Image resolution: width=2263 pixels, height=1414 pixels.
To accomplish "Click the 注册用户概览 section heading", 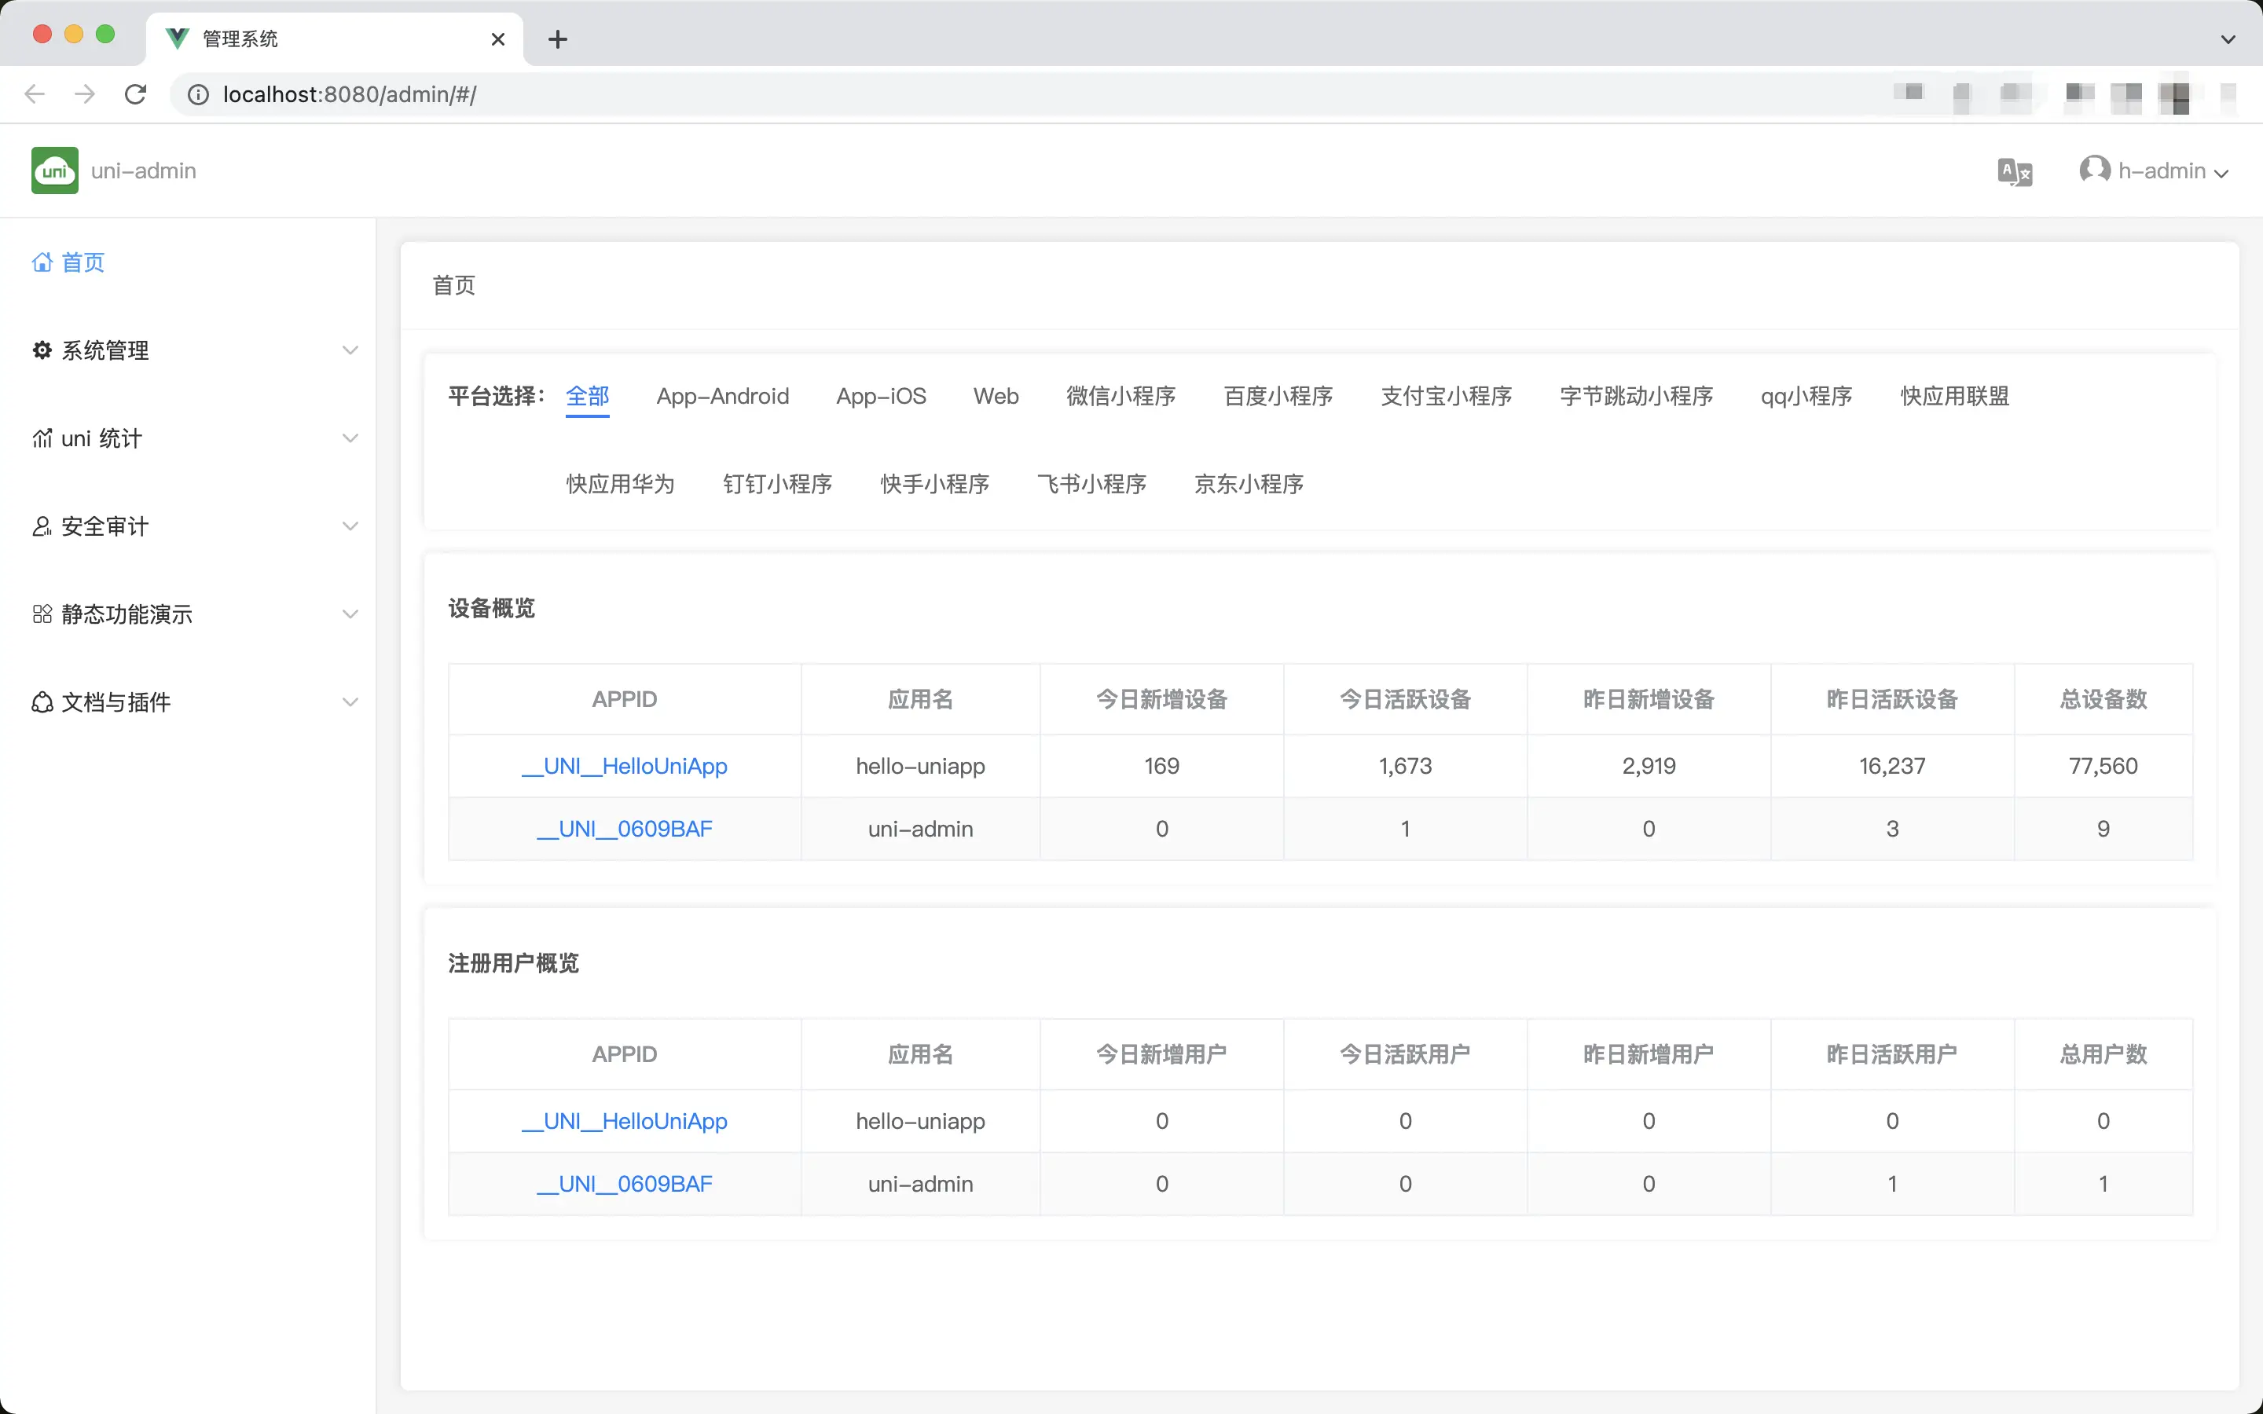I will point(513,963).
